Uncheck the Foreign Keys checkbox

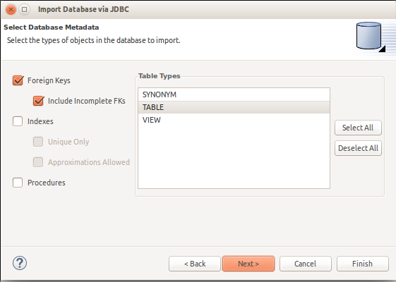[x=18, y=80]
